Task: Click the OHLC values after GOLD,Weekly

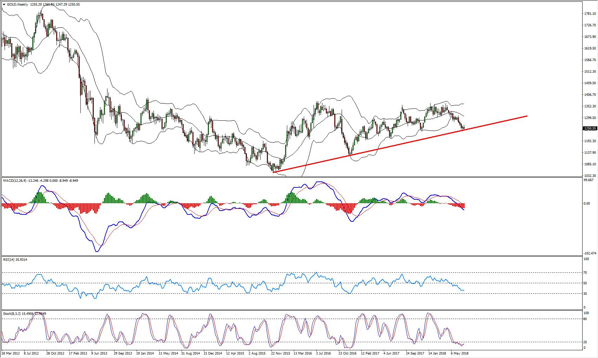Action: pyautogui.click(x=55, y=5)
